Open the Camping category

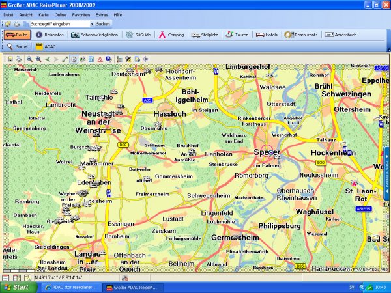coord(171,35)
